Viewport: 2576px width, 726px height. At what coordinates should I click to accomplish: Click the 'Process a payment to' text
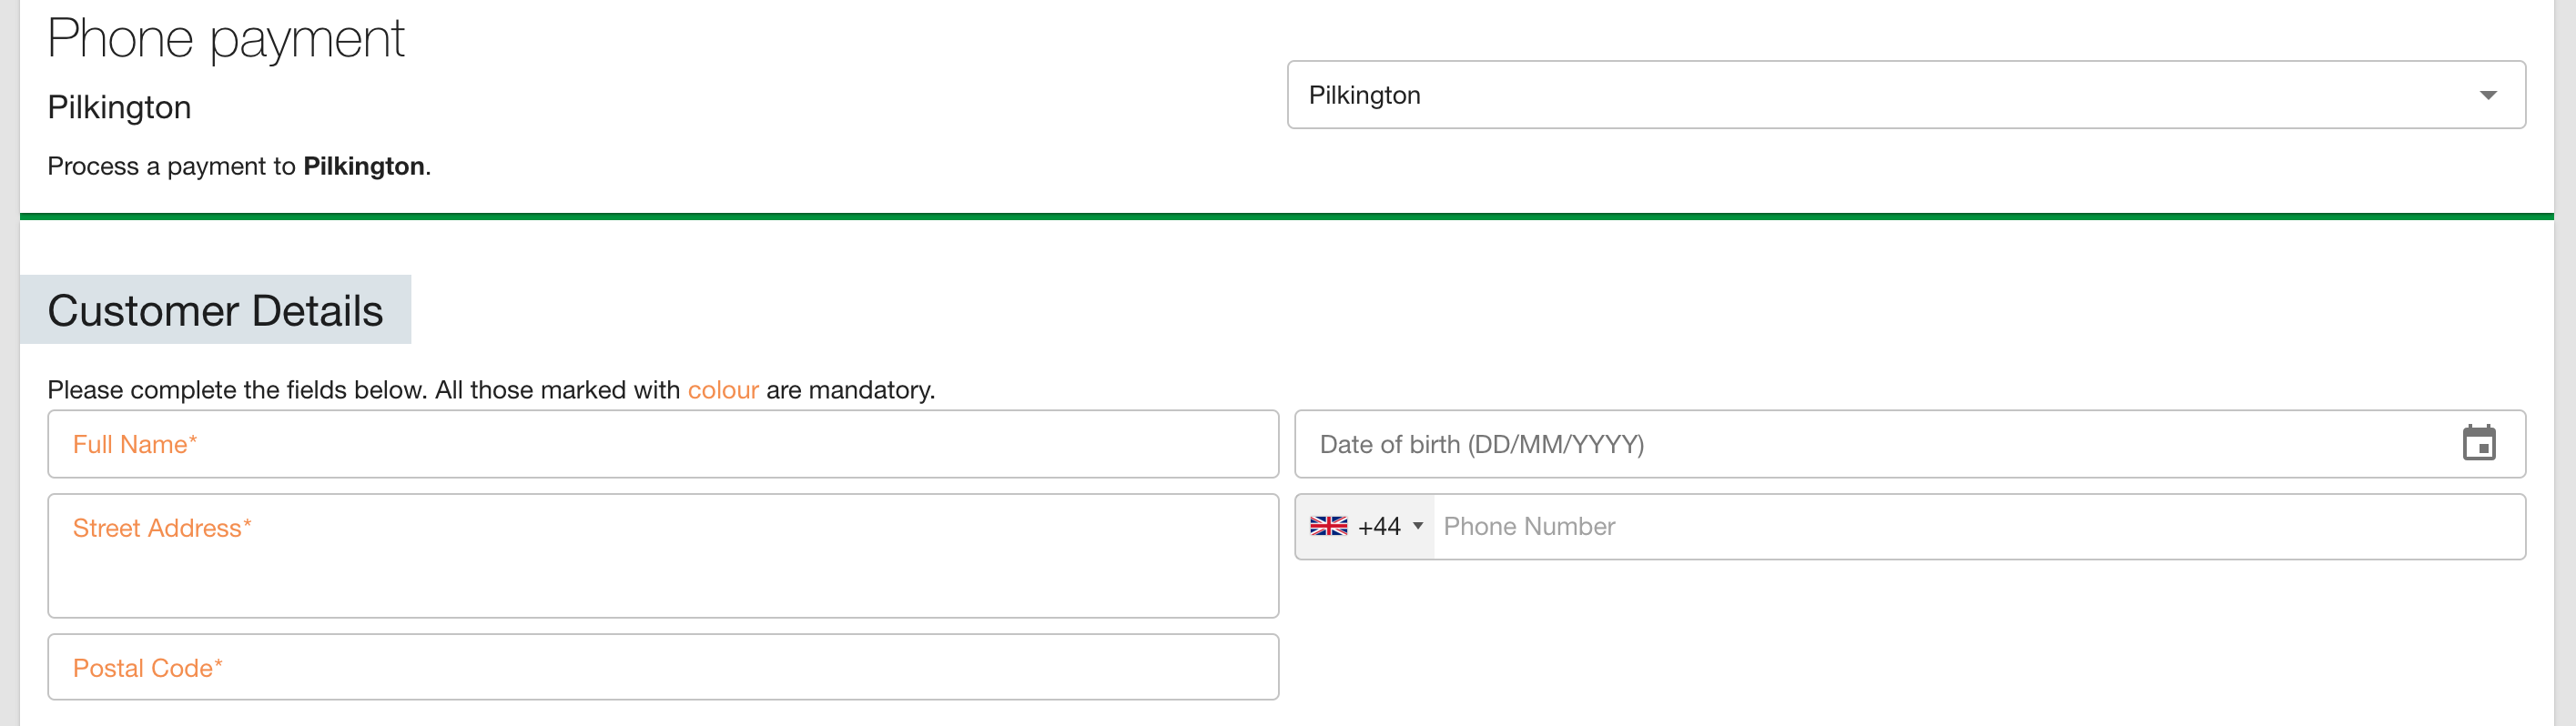coord(171,166)
